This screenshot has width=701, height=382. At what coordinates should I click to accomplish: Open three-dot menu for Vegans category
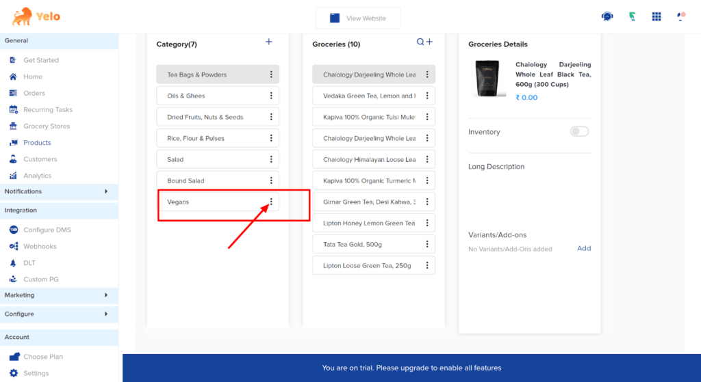(x=271, y=202)
